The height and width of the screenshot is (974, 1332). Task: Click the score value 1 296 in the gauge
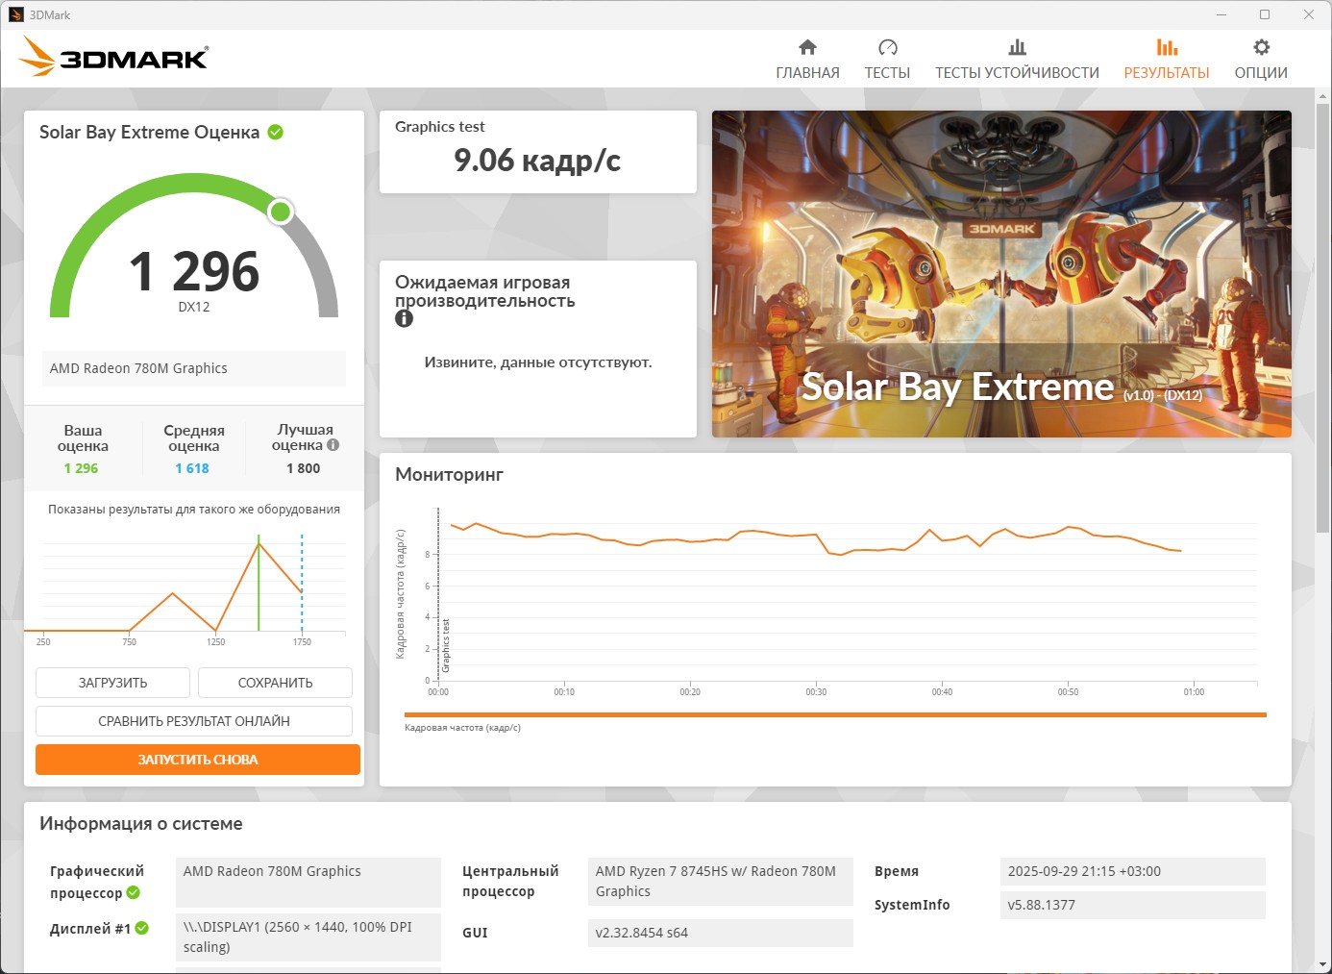(194, 271)
